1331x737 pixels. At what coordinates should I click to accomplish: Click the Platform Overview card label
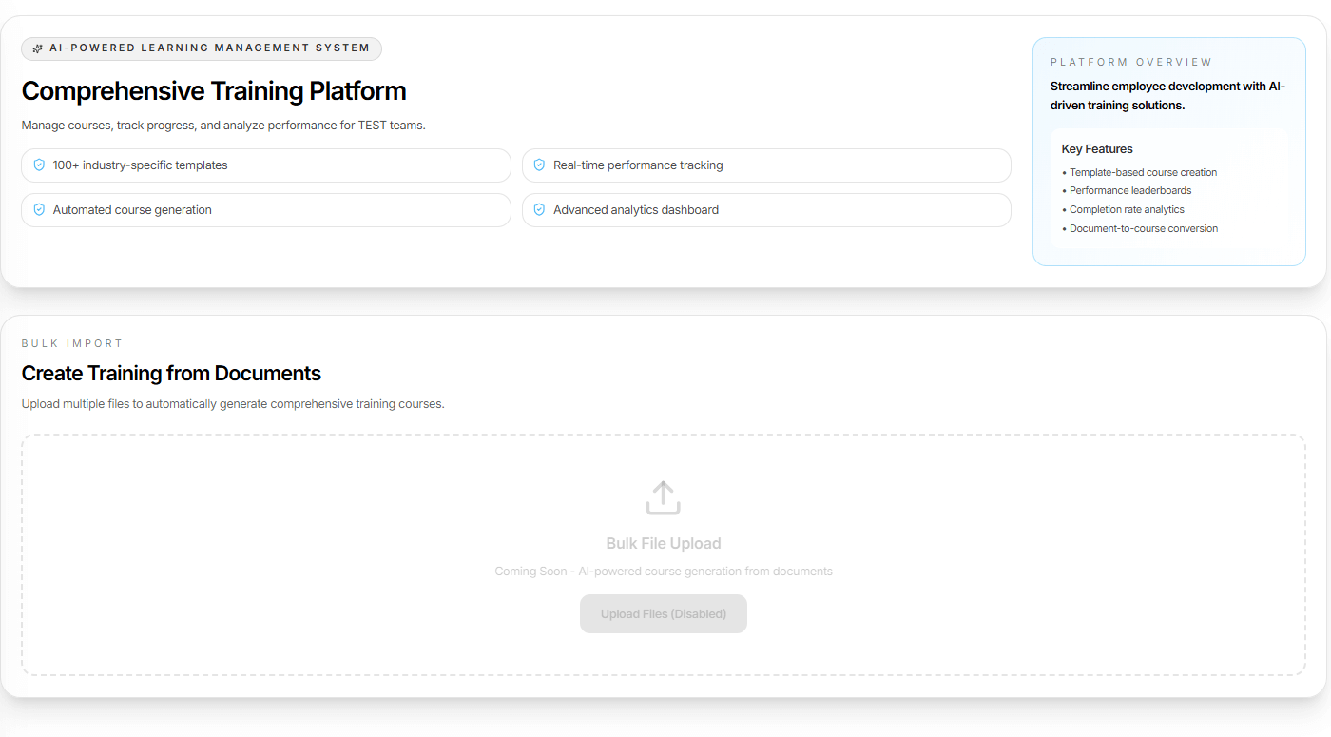point(1130,63)
